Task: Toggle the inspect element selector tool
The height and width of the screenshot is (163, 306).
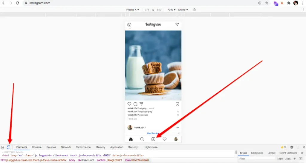Action: (3, 147)
